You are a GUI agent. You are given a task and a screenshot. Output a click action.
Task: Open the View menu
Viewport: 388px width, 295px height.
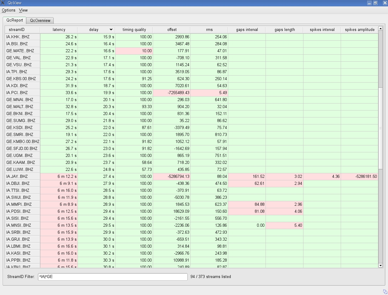click(x=23, y=10)
